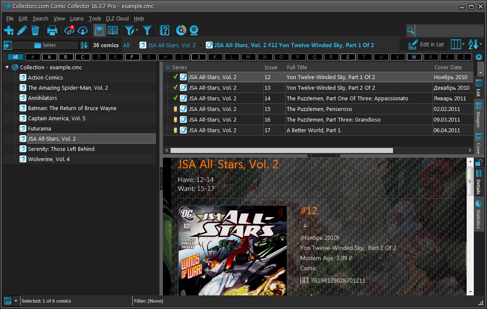Click the Add Comics plus icon
Image resolution: width=487 pixels, height=309 pixels.
(9, 31)
